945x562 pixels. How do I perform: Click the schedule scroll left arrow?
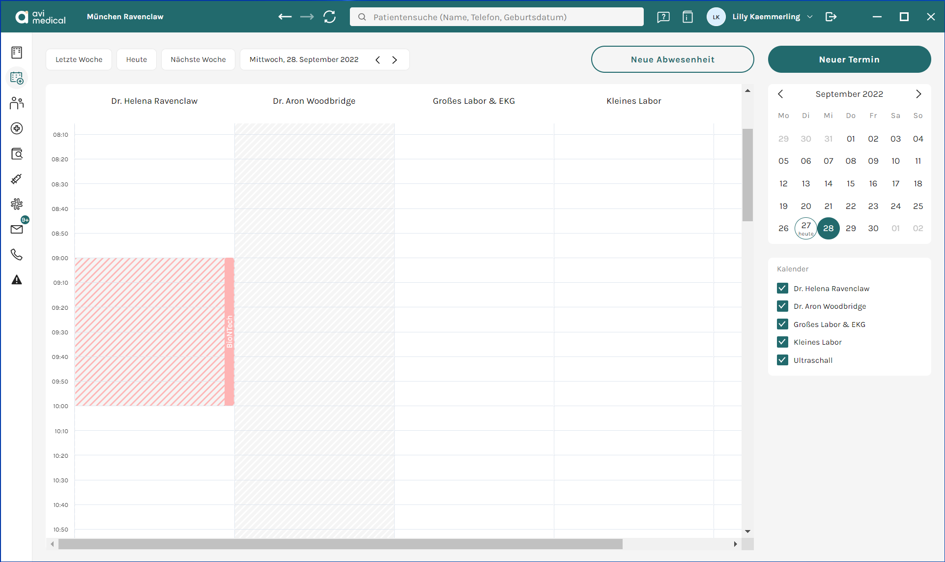pos(52,544)
